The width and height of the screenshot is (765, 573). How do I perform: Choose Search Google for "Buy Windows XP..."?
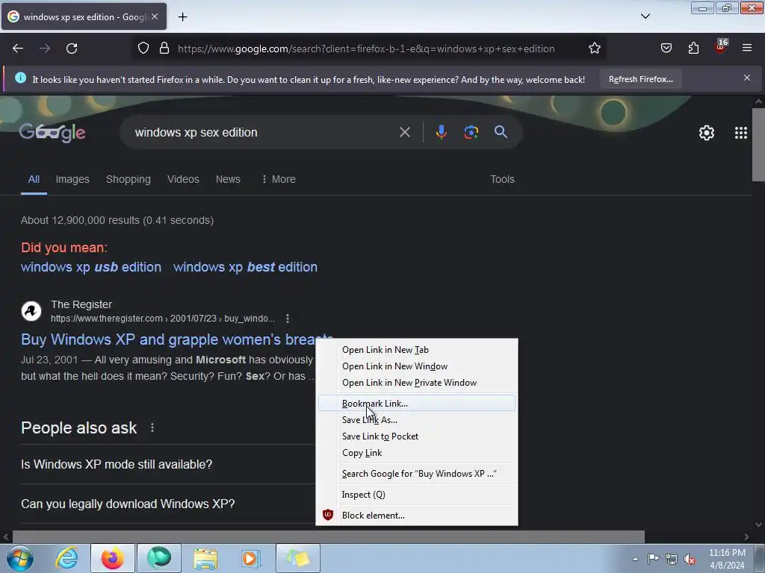(x=417, y=474)
